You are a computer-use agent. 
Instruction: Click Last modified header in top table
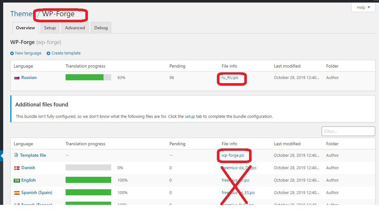click(x=287, y=66)
